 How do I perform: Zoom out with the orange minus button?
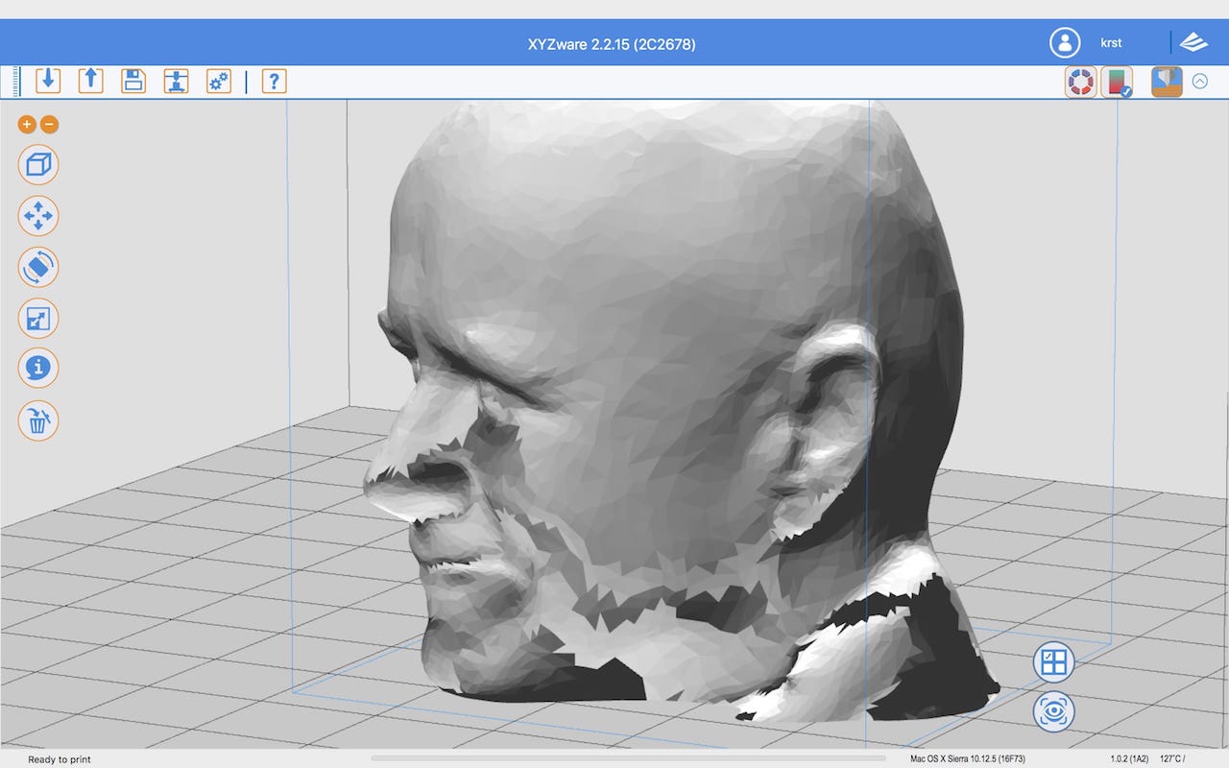(50, 124)
